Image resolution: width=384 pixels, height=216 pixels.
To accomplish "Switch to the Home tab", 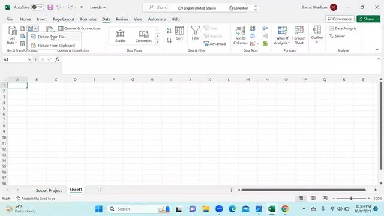I will 25,19.
